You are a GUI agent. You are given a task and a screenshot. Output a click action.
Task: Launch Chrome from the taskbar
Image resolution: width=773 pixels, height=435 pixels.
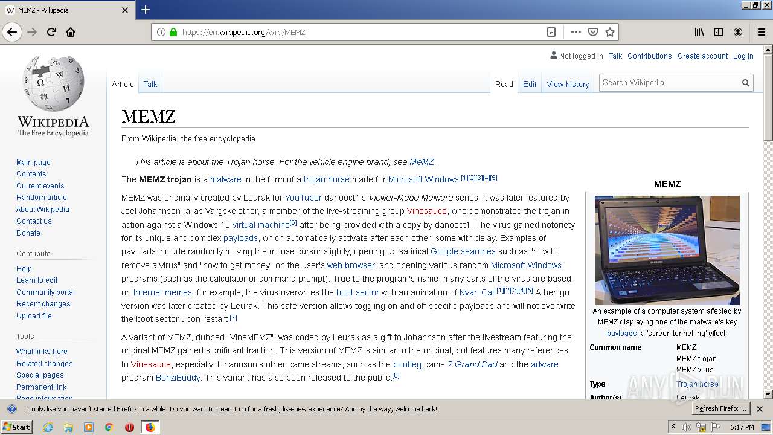point(109,427)
